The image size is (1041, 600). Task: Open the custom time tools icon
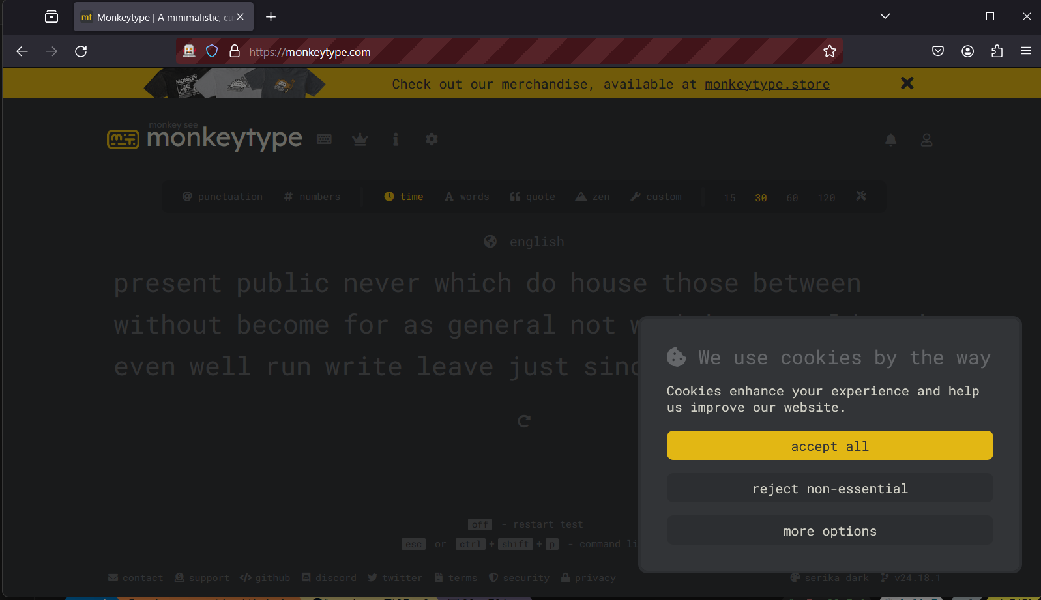(861, 197)
